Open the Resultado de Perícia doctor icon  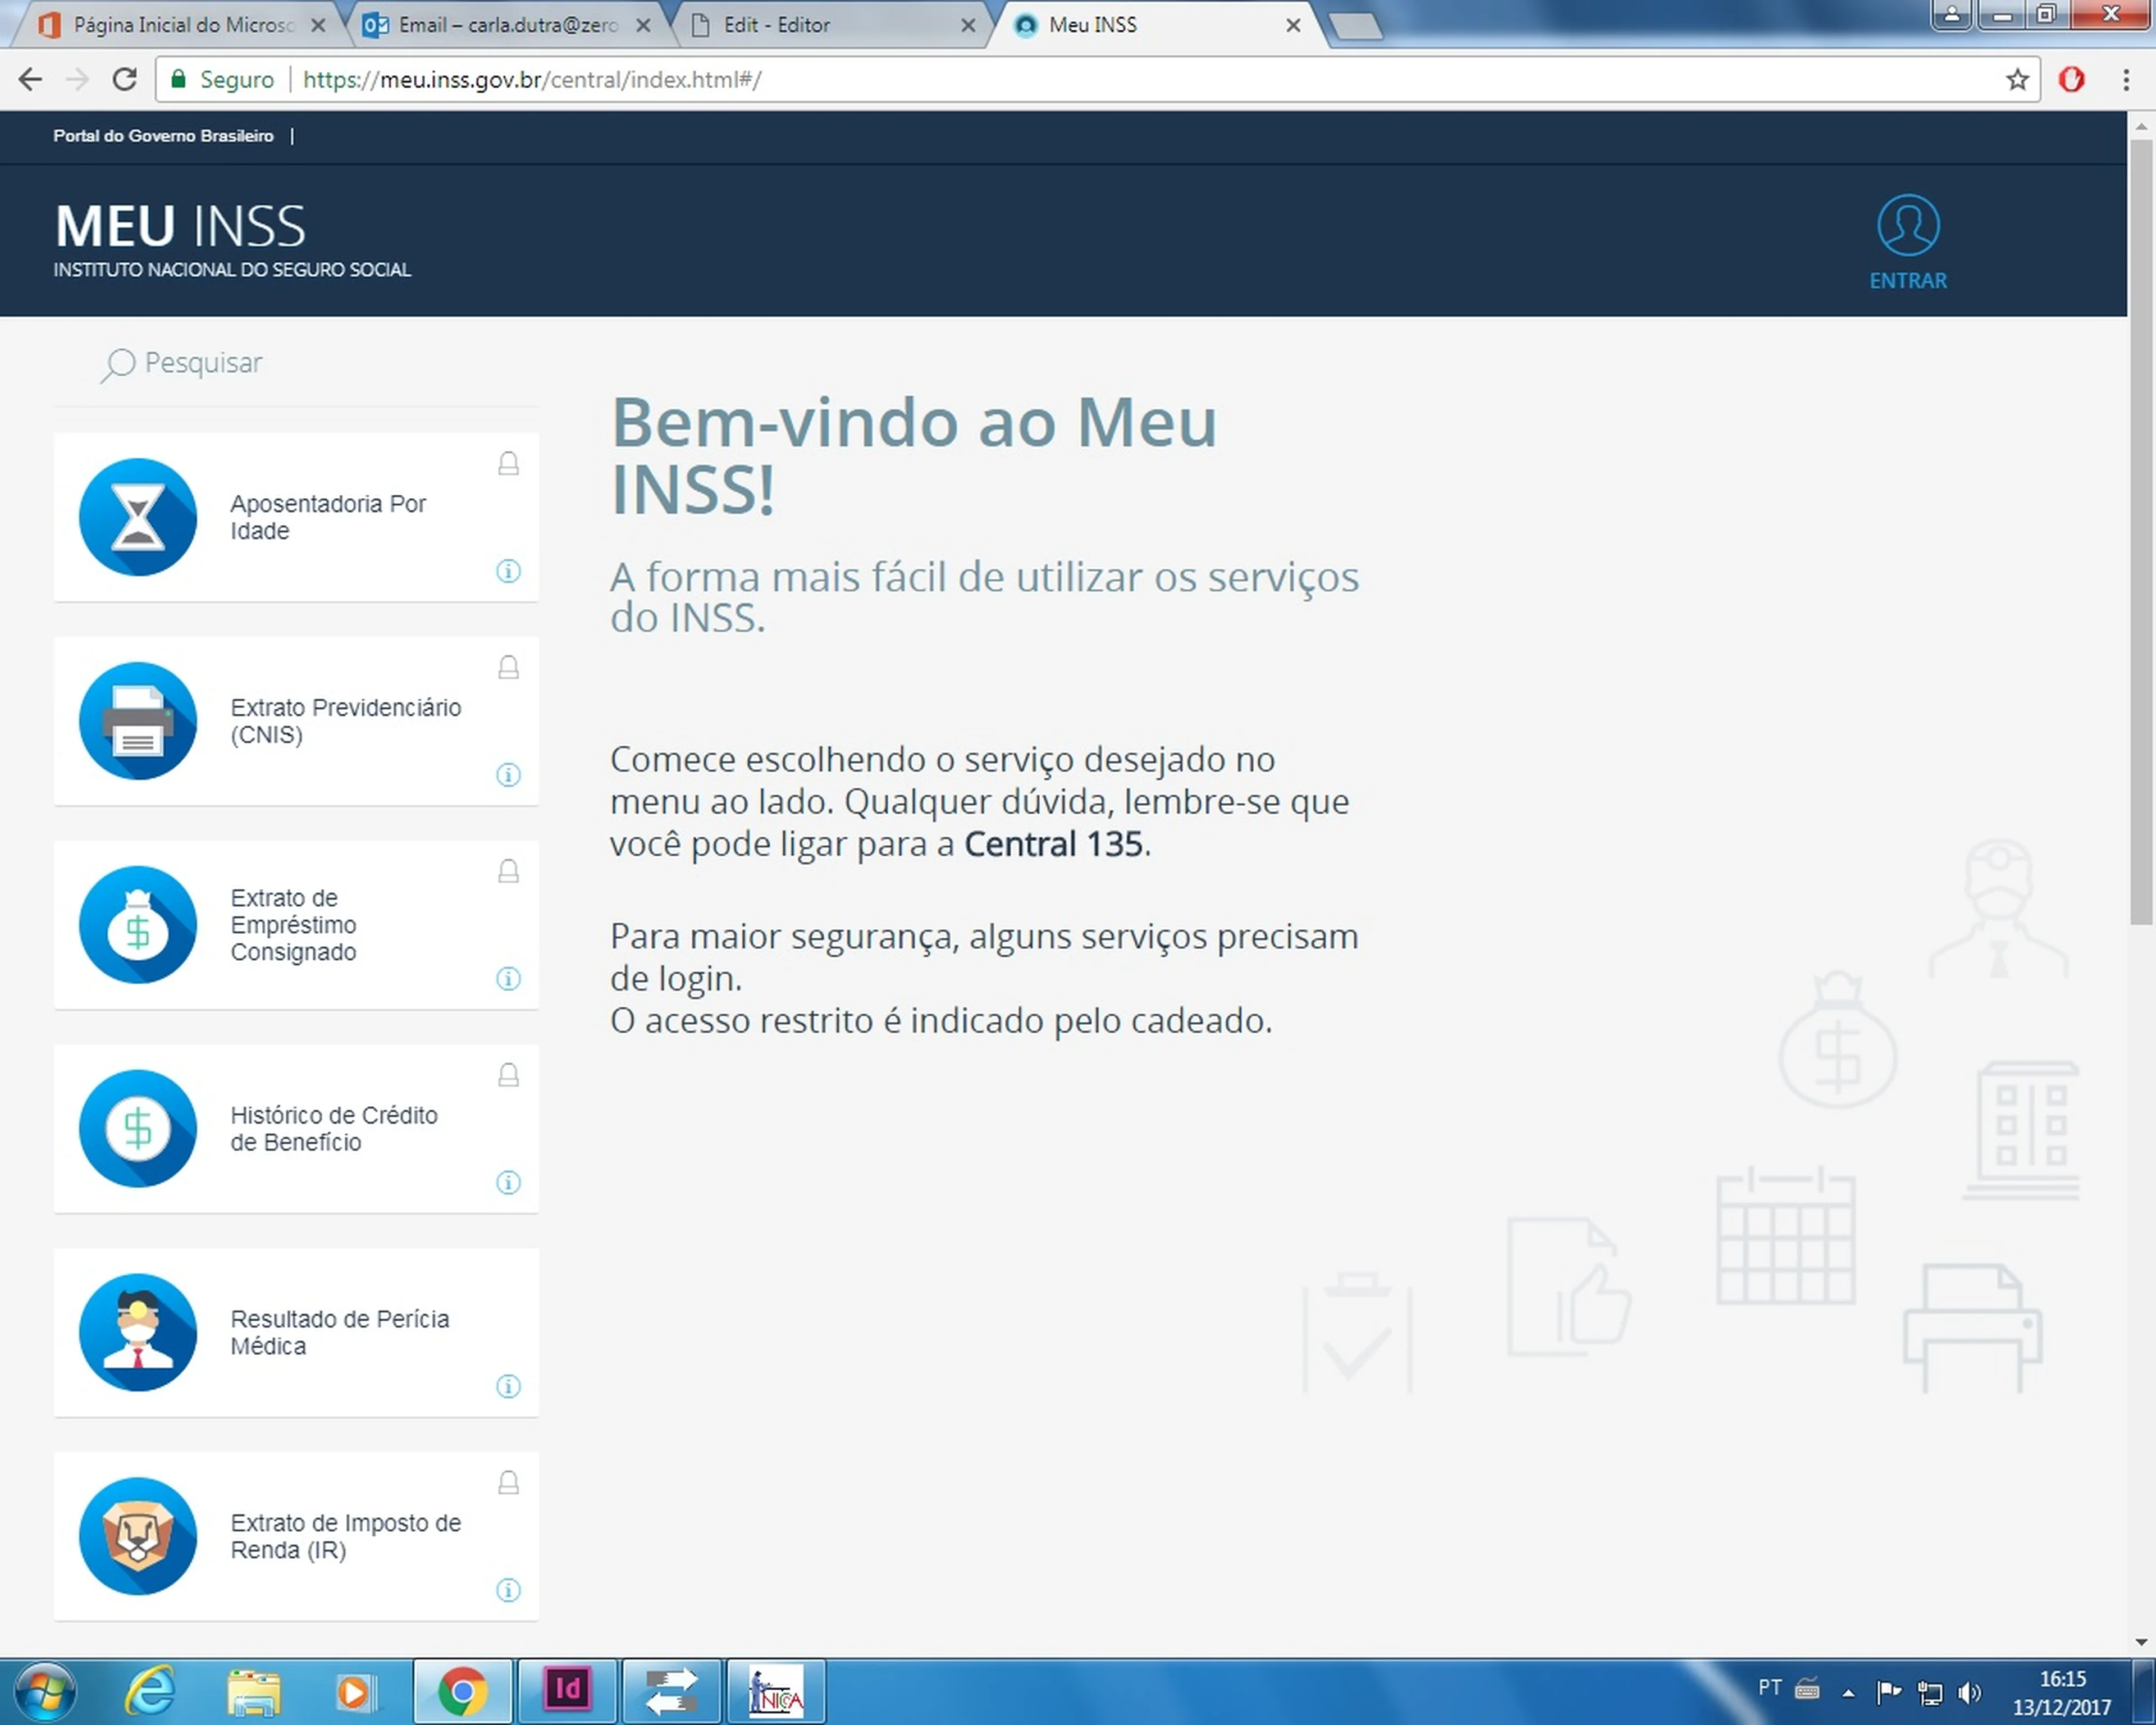click(x=138, y=1333)
